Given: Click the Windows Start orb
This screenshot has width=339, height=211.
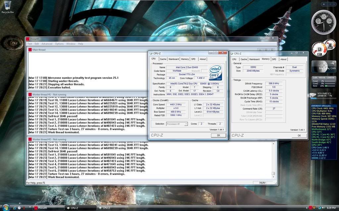Looking at the screenshot, I should [5, 208].
